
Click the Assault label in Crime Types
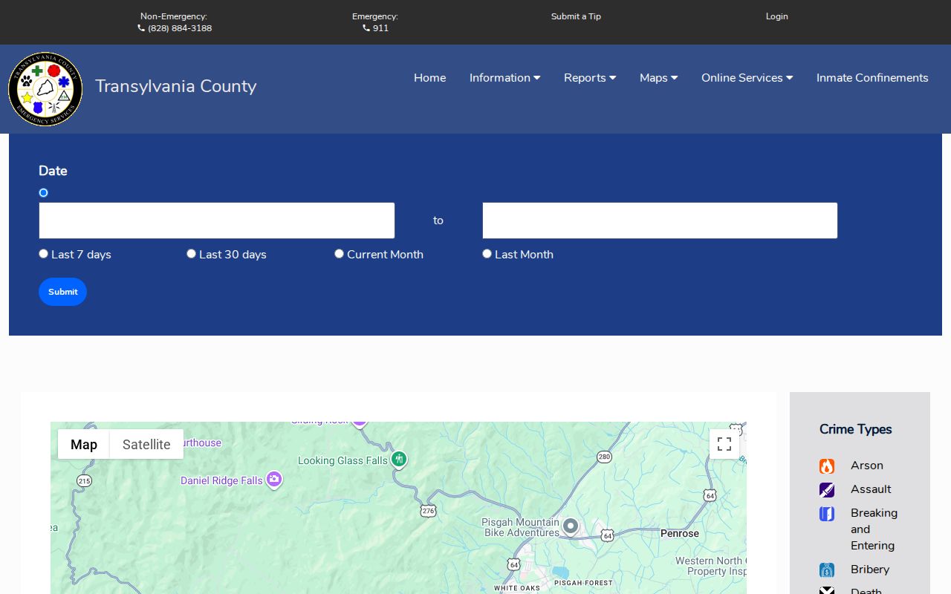coord(871,489)
